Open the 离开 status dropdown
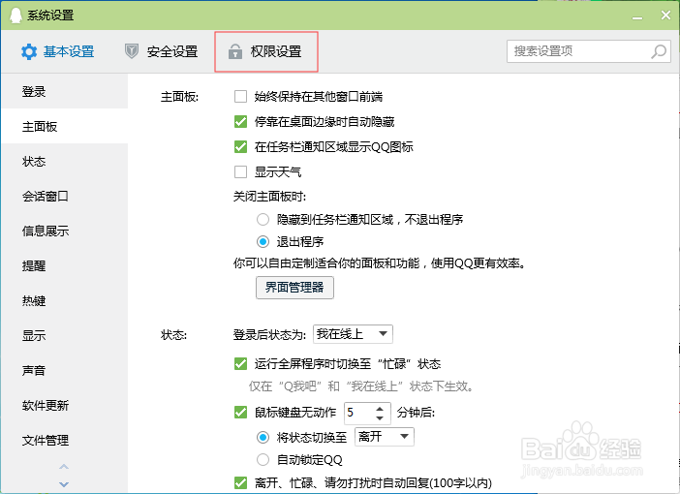680x494 pixels. [385, 436]
